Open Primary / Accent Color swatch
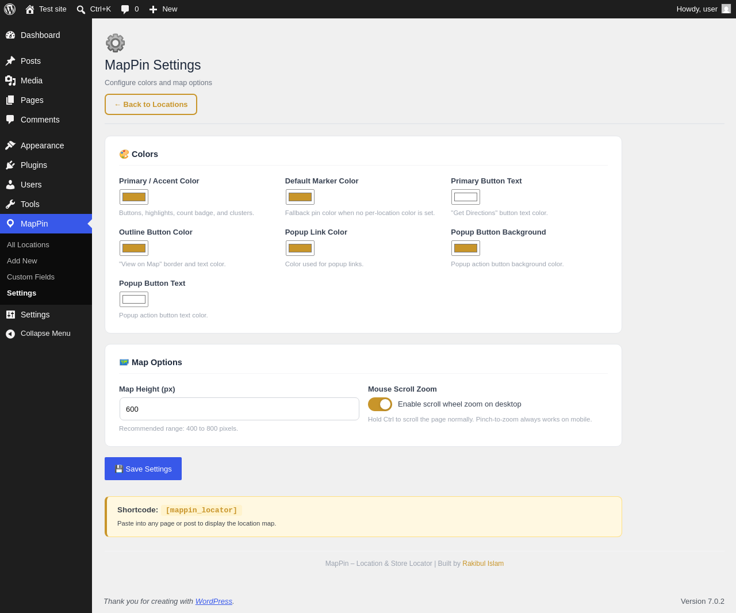736x613 pixels. coord(134,197)
